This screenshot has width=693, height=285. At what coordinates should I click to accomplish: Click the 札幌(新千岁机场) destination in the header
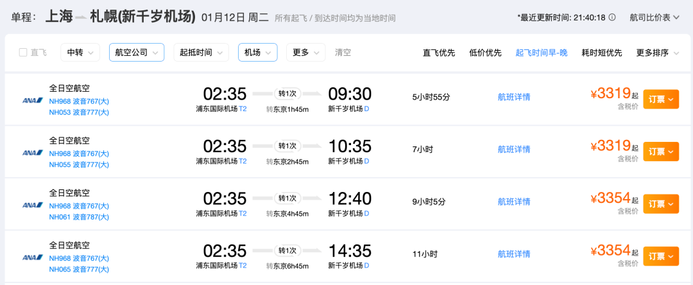click(142, 17)
